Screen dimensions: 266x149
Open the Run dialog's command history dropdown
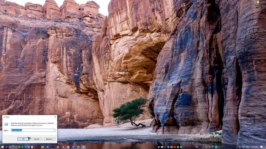tap(54, 130)
